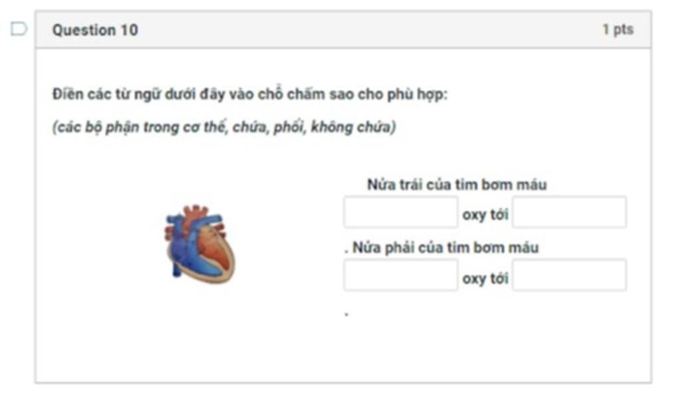Select the blank after the second 'oxy tới'

click(569, 275)
